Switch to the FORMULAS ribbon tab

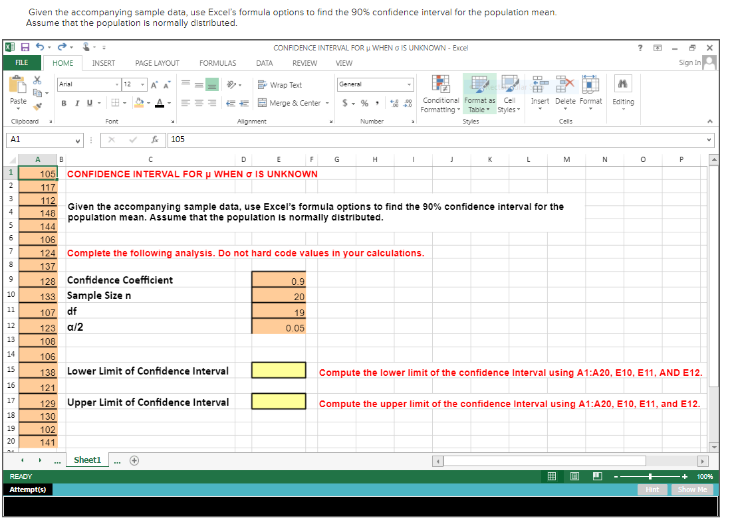(217, 63)
